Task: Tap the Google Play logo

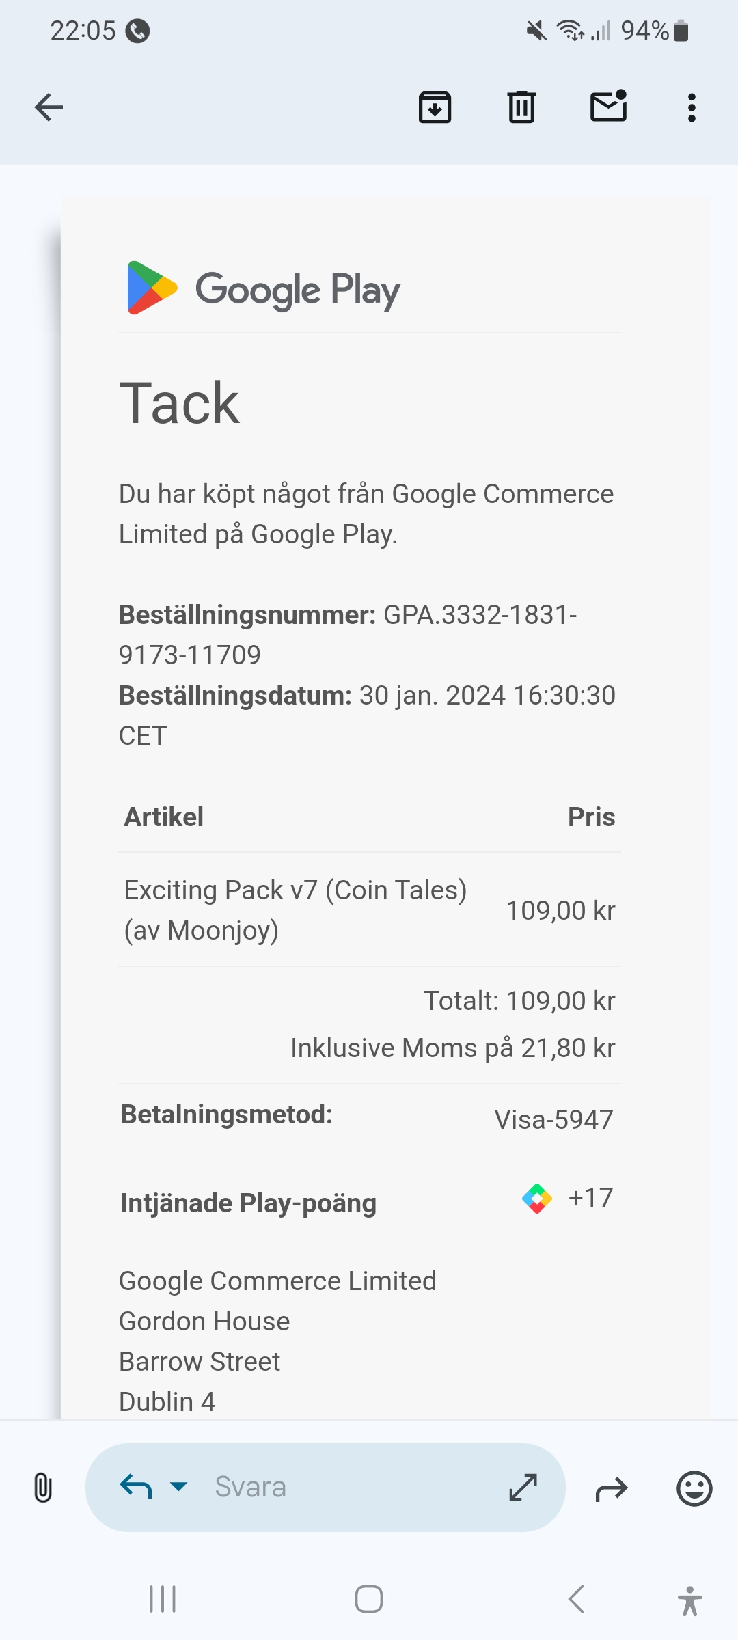Action: coord(264,289)
